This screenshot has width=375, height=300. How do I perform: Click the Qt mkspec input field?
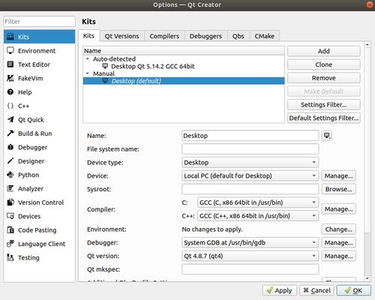point(250,269)
